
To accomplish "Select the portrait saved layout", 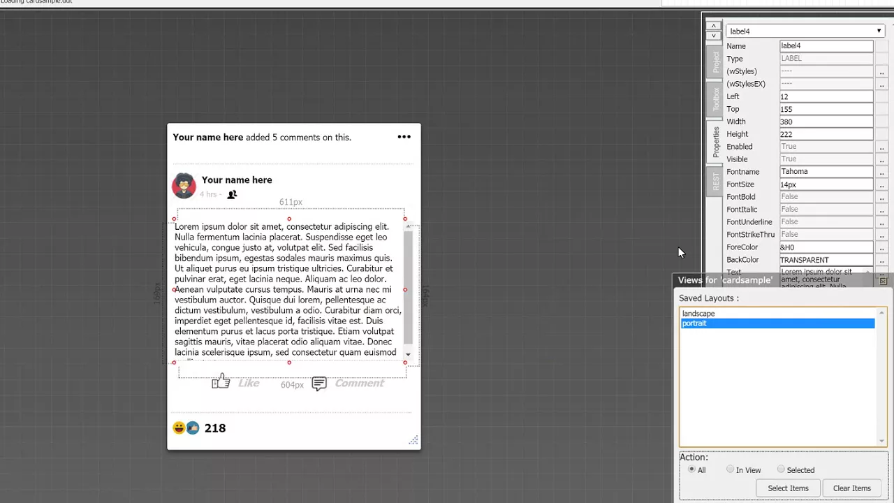I will (777, 323).
